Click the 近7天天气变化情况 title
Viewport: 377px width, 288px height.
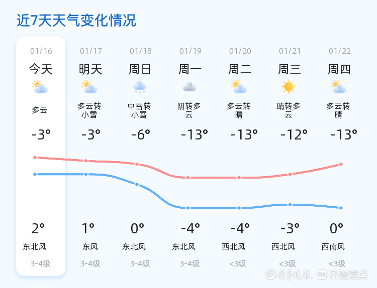(x=76, y=21)
